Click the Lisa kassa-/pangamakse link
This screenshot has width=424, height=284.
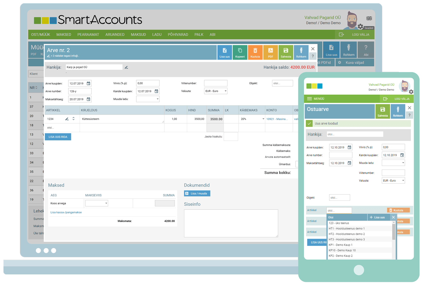[66, 212]
